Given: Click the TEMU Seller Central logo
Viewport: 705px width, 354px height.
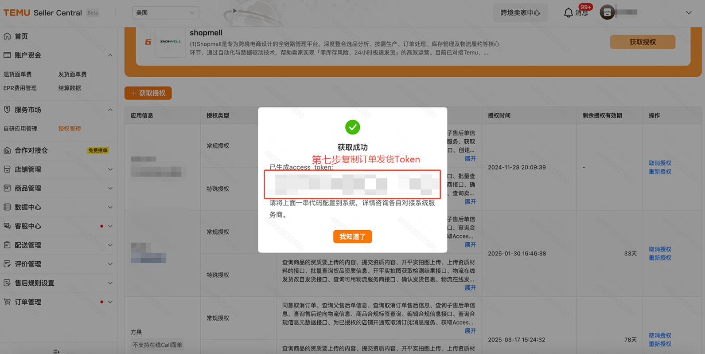Looking at the screenshot, I should 43,12.
